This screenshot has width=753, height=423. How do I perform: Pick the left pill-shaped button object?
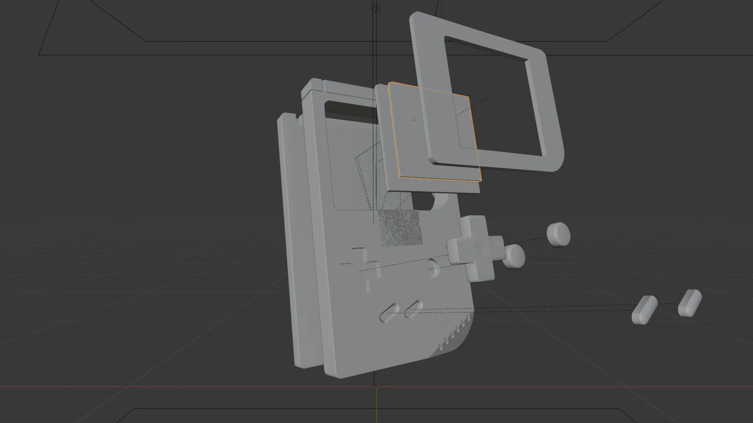(644, 310)
